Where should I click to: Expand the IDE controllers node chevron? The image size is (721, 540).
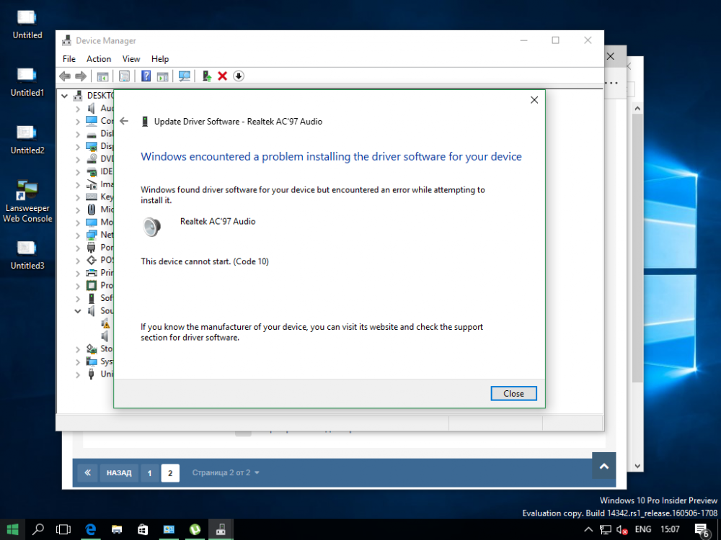pos(77,172)
